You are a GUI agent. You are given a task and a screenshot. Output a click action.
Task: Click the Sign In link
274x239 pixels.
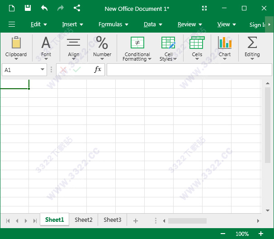pos(256,25)
